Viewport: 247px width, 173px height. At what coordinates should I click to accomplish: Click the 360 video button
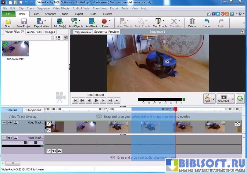click(240, 99)
